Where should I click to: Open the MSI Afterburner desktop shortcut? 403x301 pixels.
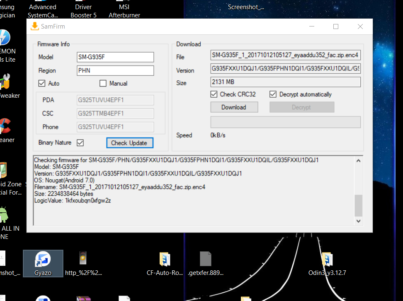click(124, 9)
